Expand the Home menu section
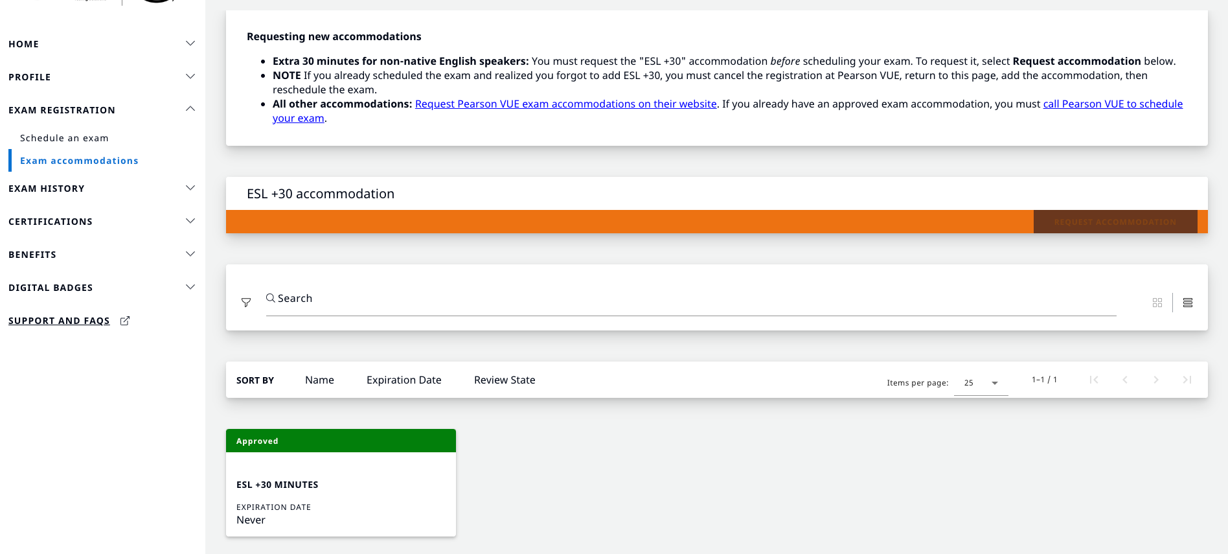This screenshot has height=554, width=1228. pyautogui.click(x=190, y=43)
